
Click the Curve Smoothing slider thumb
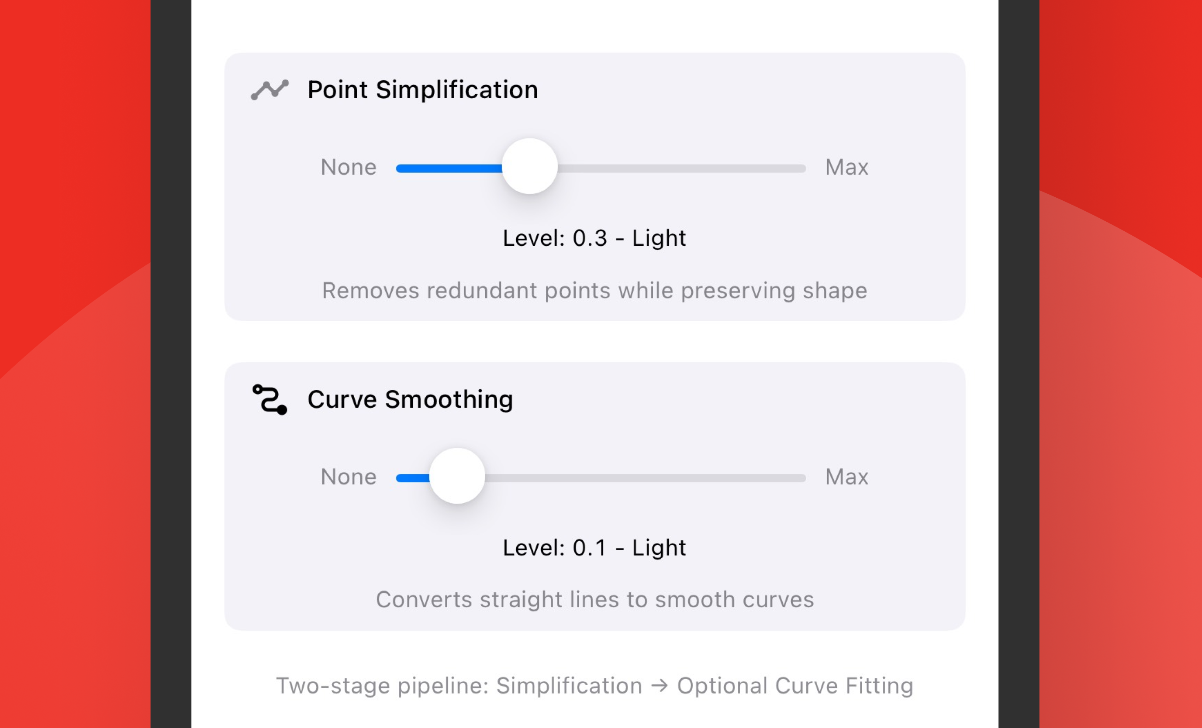456,476
